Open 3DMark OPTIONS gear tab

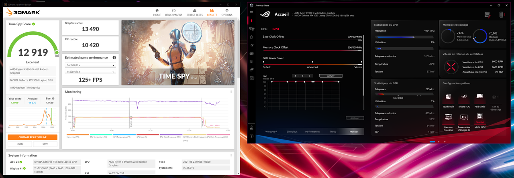pos(227,12)
